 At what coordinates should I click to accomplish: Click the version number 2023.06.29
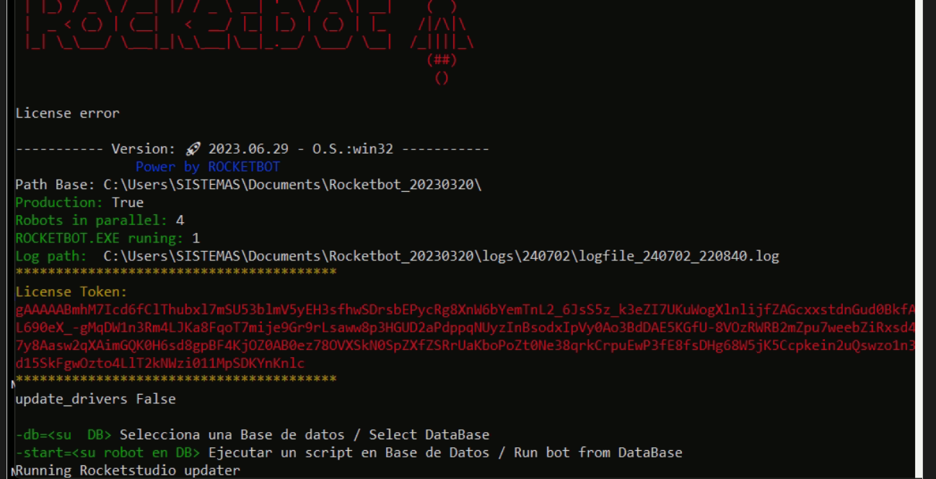point(248,149)
